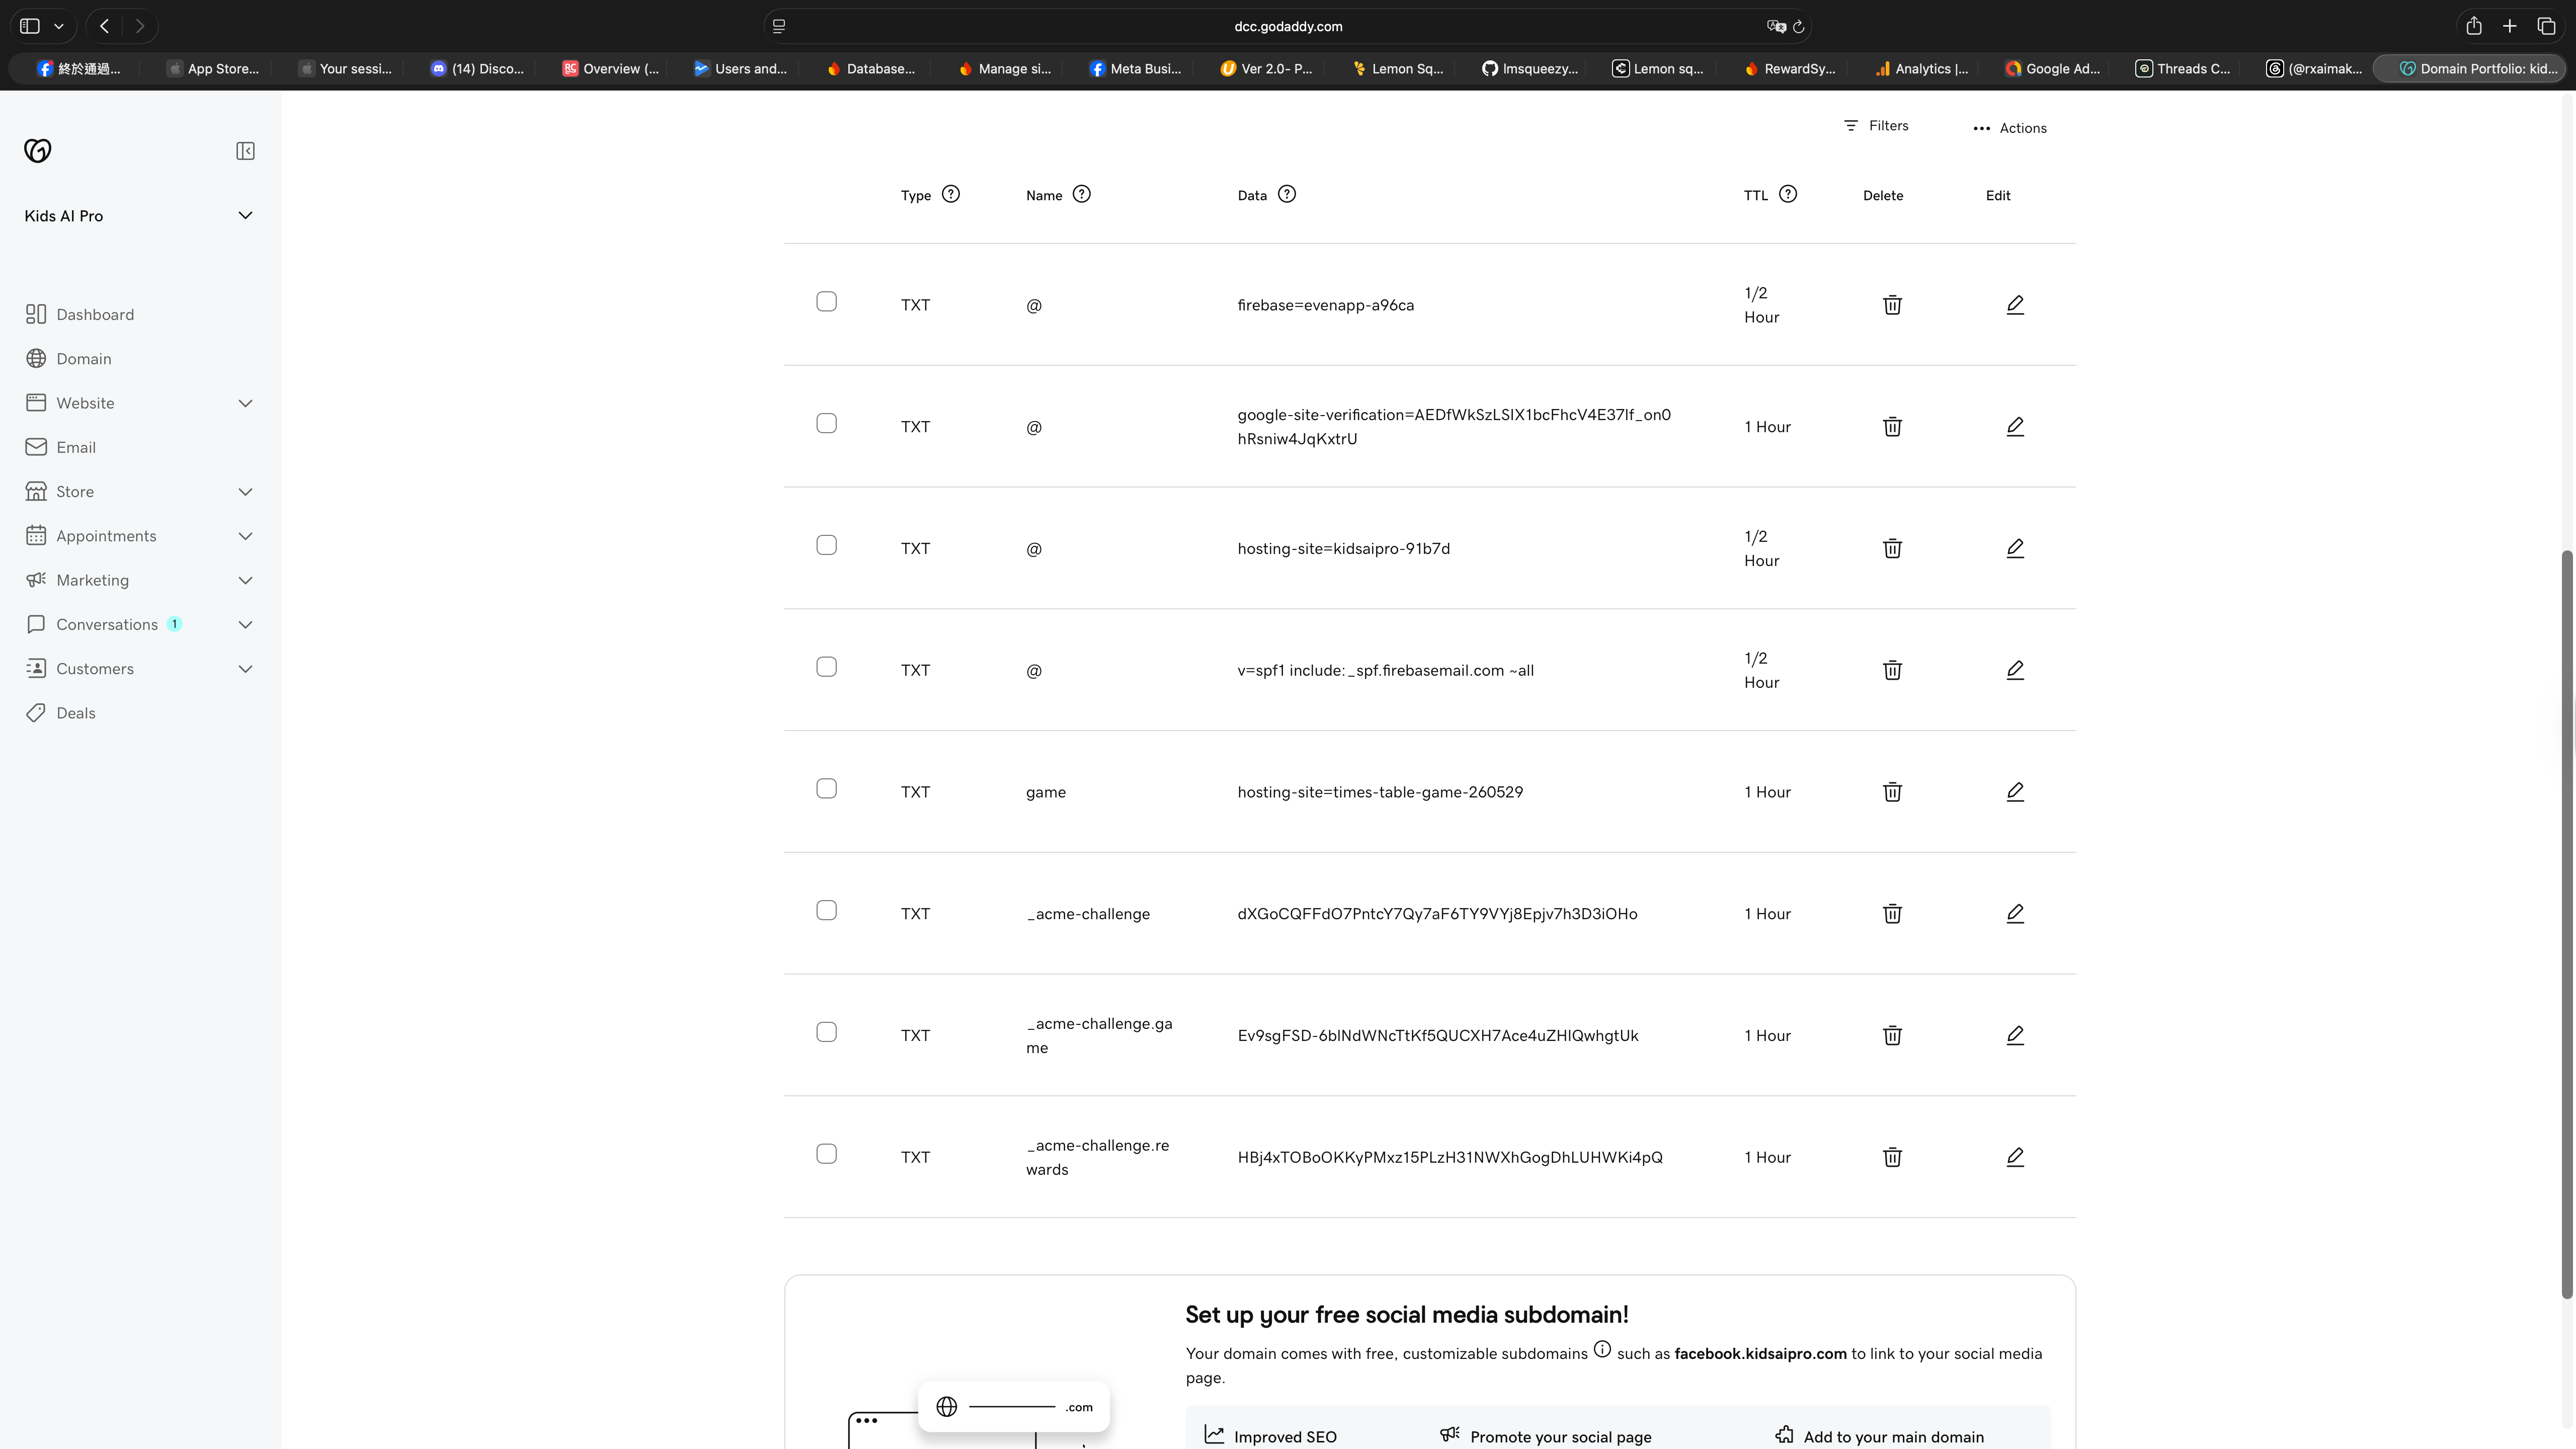2576x1449 pixels.
Task: Delete the _acme-challenge record starting dXGoCQ
Action: pos(1892,914)
